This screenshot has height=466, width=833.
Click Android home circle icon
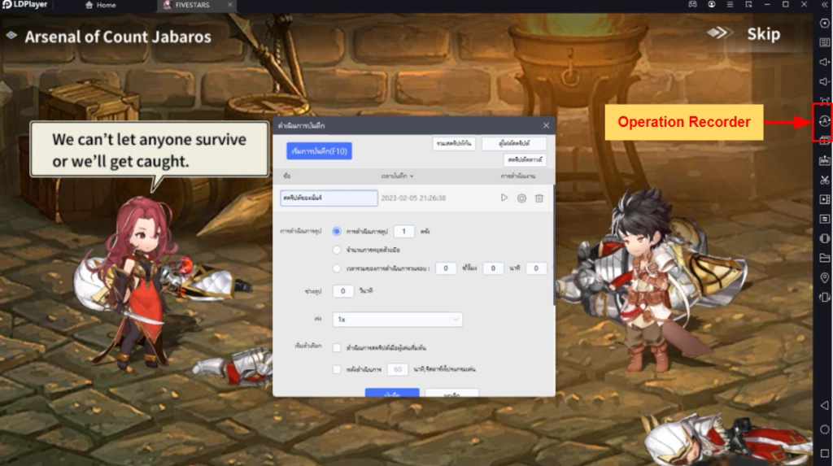click(x=825, y=429)
